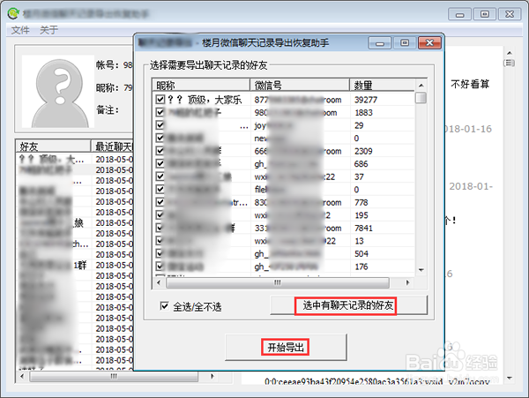Close the main window

[x=510, y=14]
